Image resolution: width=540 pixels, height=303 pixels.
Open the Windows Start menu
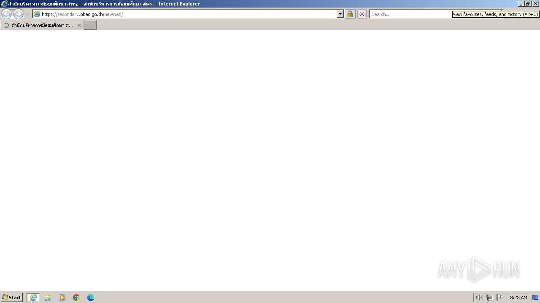point(11,298)
